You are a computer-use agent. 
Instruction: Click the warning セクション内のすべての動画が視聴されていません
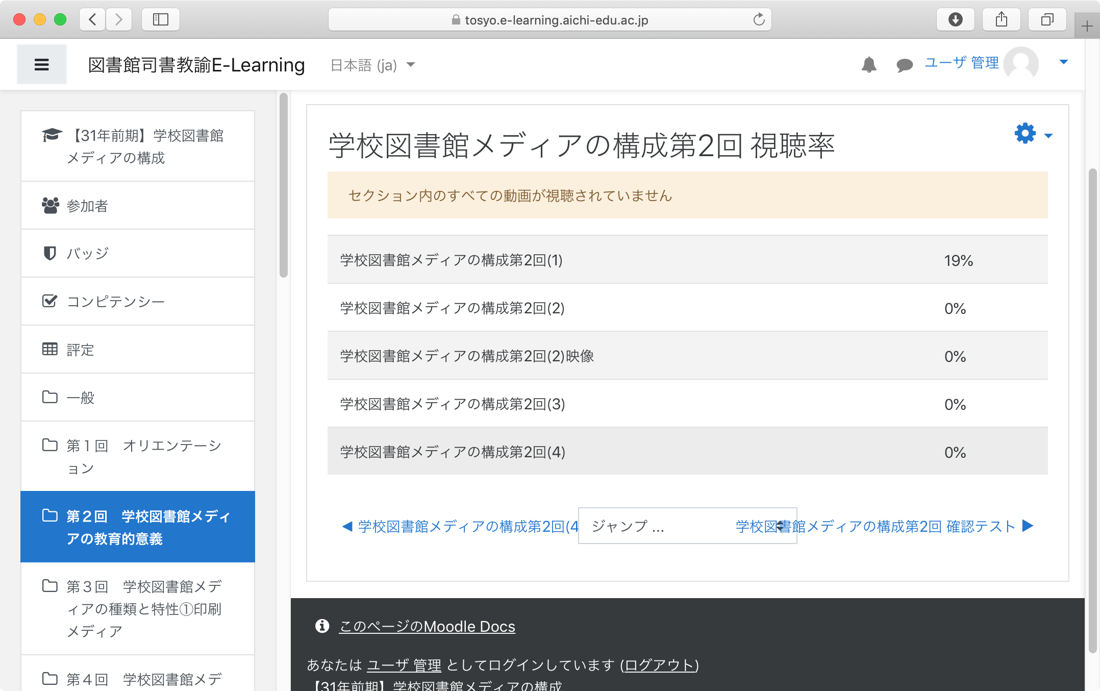tap(687, 195)
